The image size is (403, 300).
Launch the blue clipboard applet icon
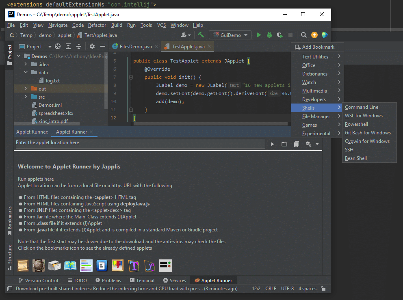[102, 265]
